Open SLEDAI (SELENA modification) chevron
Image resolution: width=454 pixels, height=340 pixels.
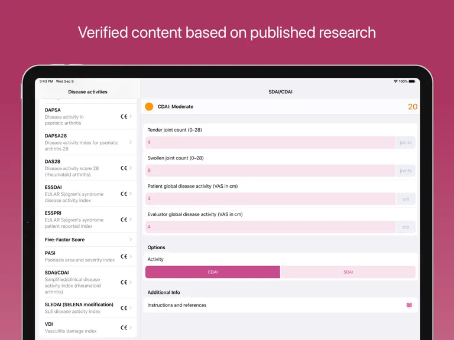coord(131,308)
